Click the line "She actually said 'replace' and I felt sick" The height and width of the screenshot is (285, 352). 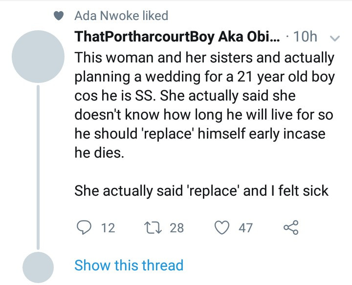coord(201,190)
